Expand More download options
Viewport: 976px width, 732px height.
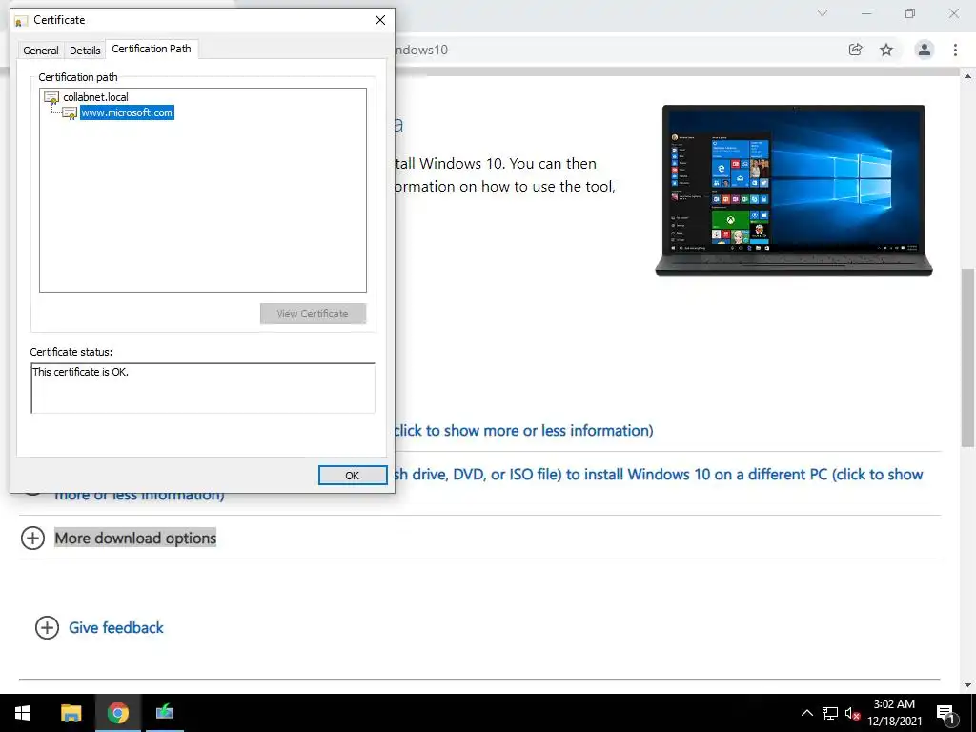33,538
